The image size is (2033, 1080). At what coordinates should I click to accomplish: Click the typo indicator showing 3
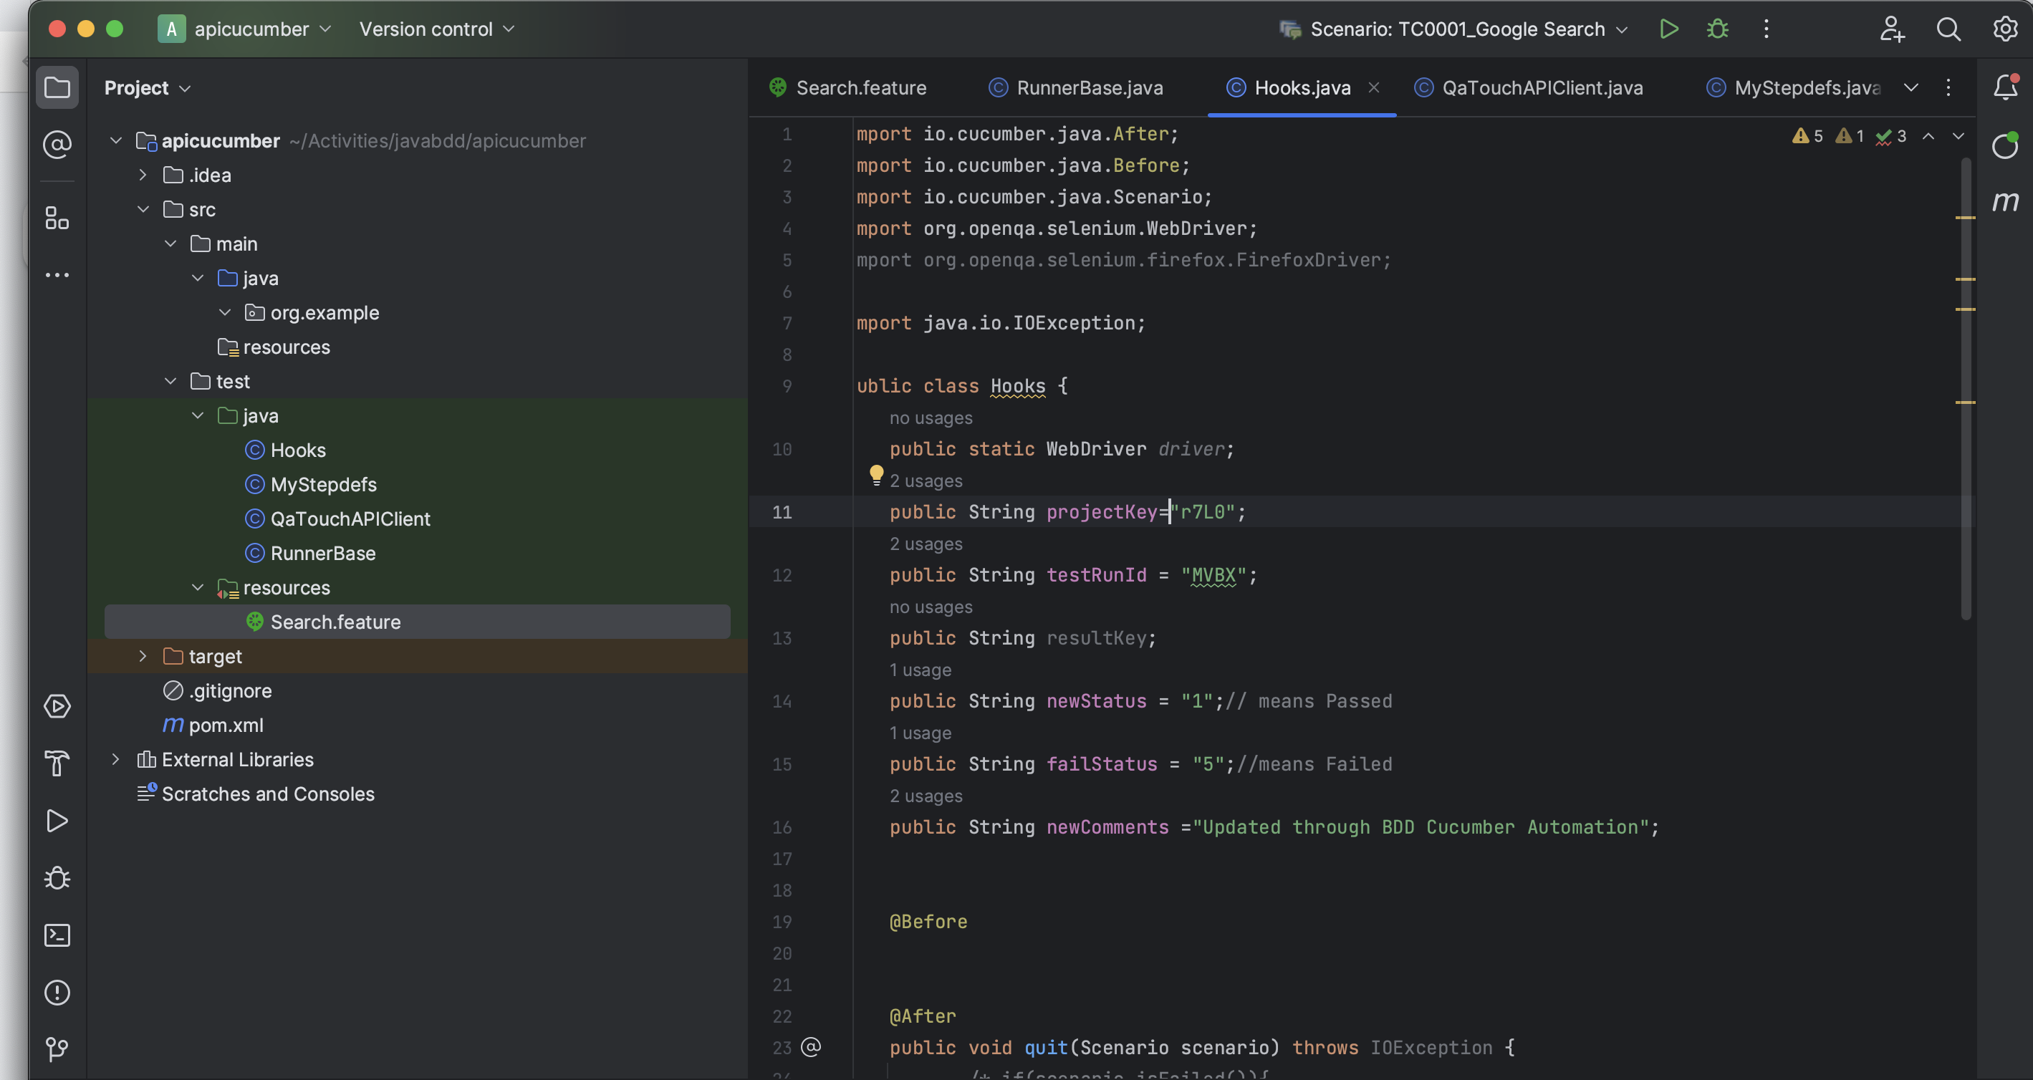pyautogui.click(x=1891, y=137)
